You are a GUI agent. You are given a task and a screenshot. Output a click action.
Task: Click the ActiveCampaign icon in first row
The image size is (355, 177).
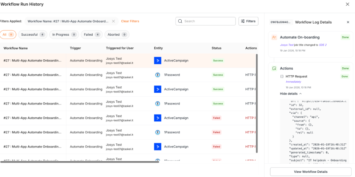click(x=157, y=61)
